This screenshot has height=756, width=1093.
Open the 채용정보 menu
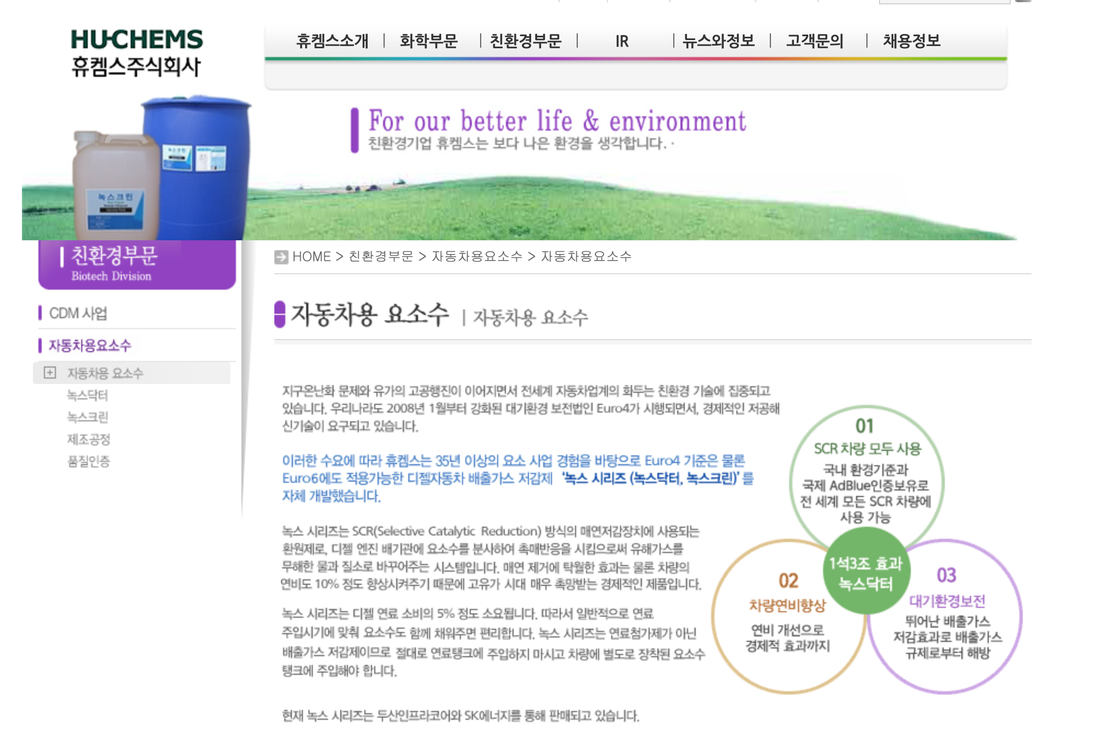tap(911, 41)
